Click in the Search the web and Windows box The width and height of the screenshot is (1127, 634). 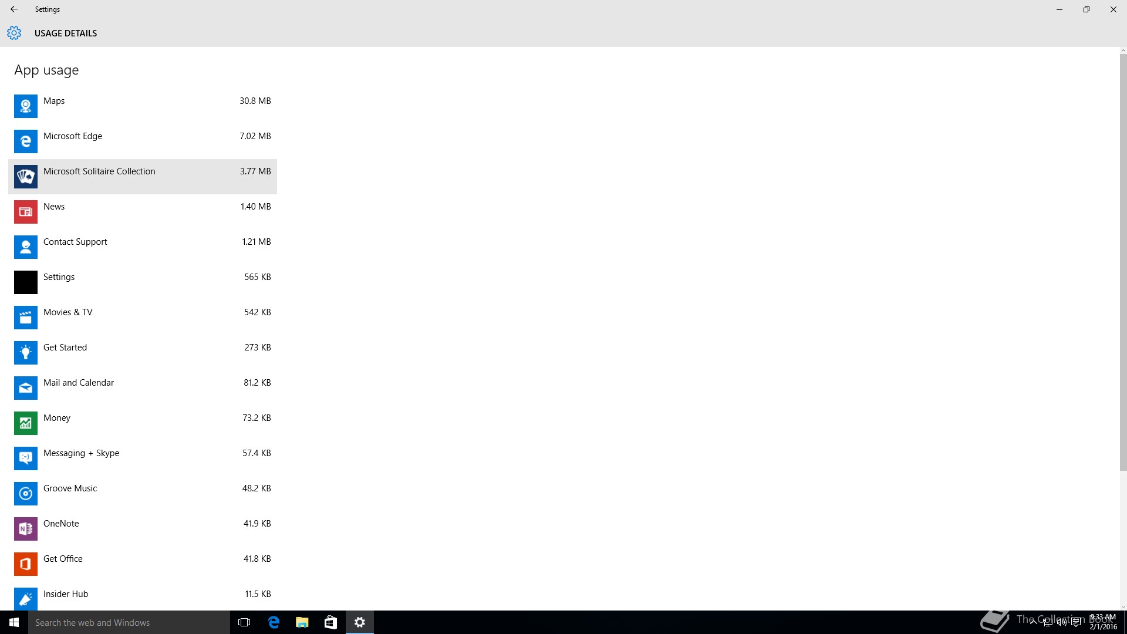[129, 622]
